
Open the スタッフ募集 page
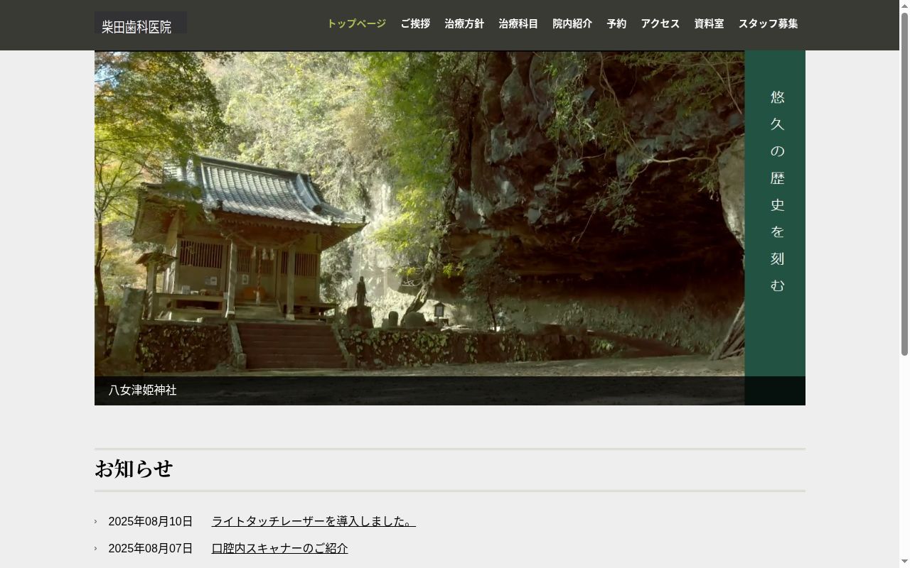(768, 23)
